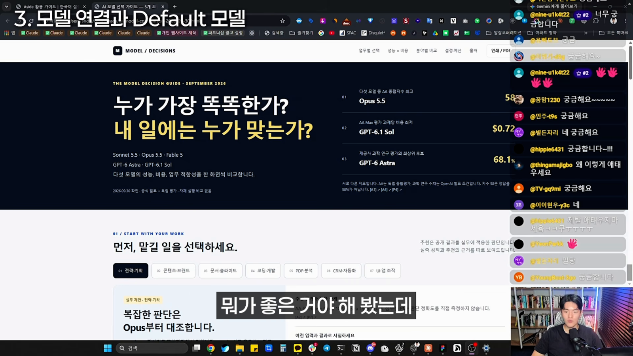Open the 아파트 청약 bookmark folder
633x356 pixels.
tap(542, 33)
